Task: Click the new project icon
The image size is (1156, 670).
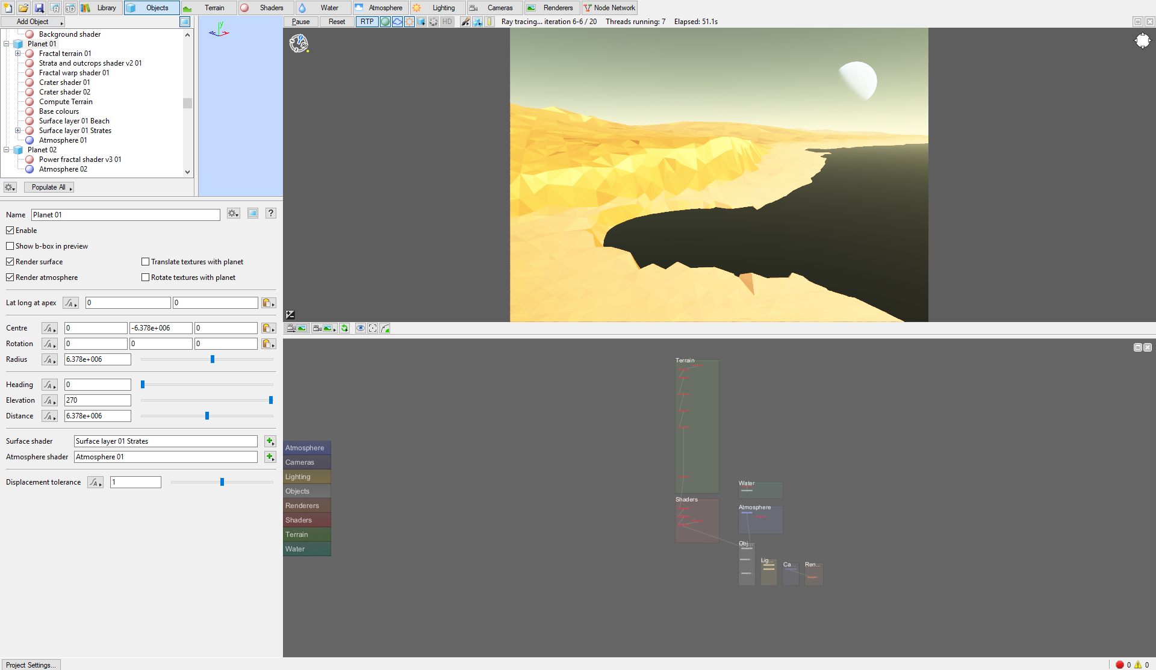Action: click(x=8, y=8)
